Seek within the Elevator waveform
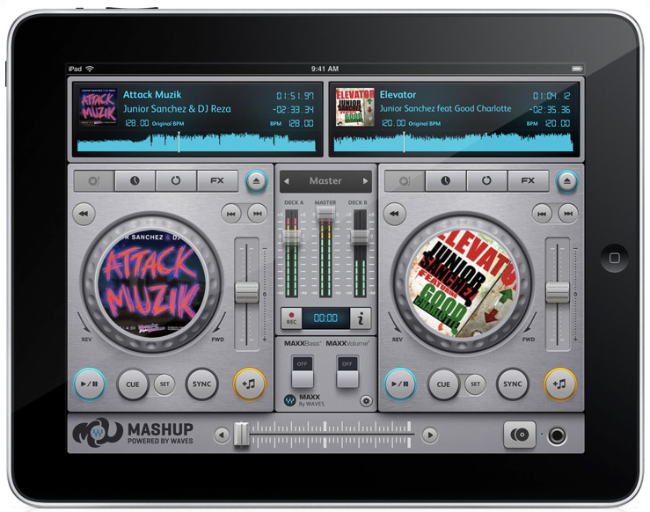The width and height of the screenshot is (650, 512). click(x=454, y=142)
